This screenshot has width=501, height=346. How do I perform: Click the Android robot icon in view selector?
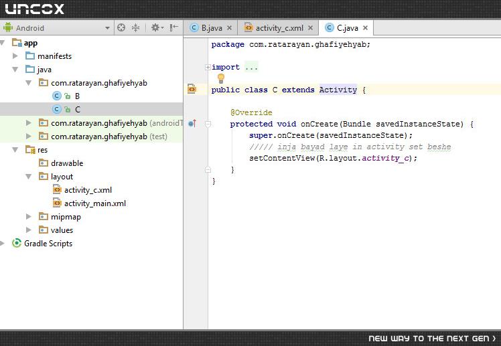[7, 27]
